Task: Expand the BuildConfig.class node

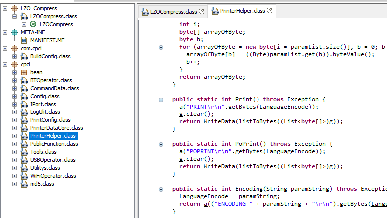Action: (15, 56)
